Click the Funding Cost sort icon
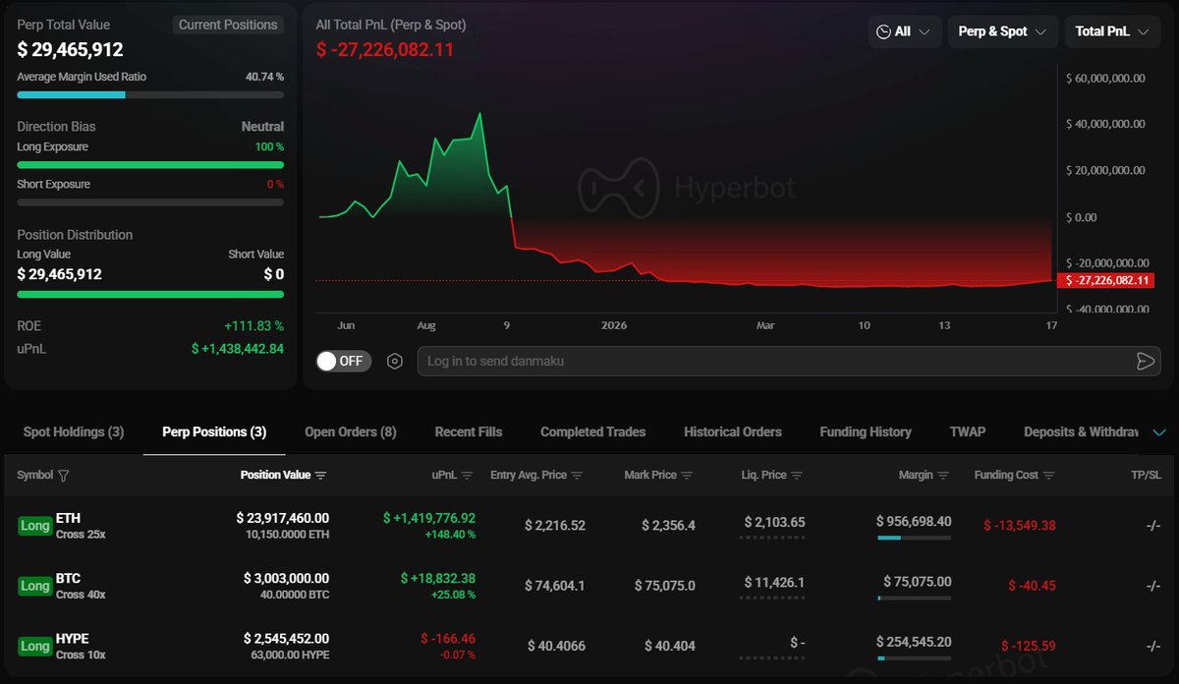1179x684 pixels. click(1048, 476)
